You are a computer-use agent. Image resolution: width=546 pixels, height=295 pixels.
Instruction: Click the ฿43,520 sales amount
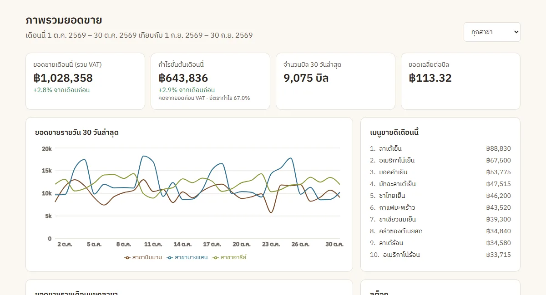498,207
